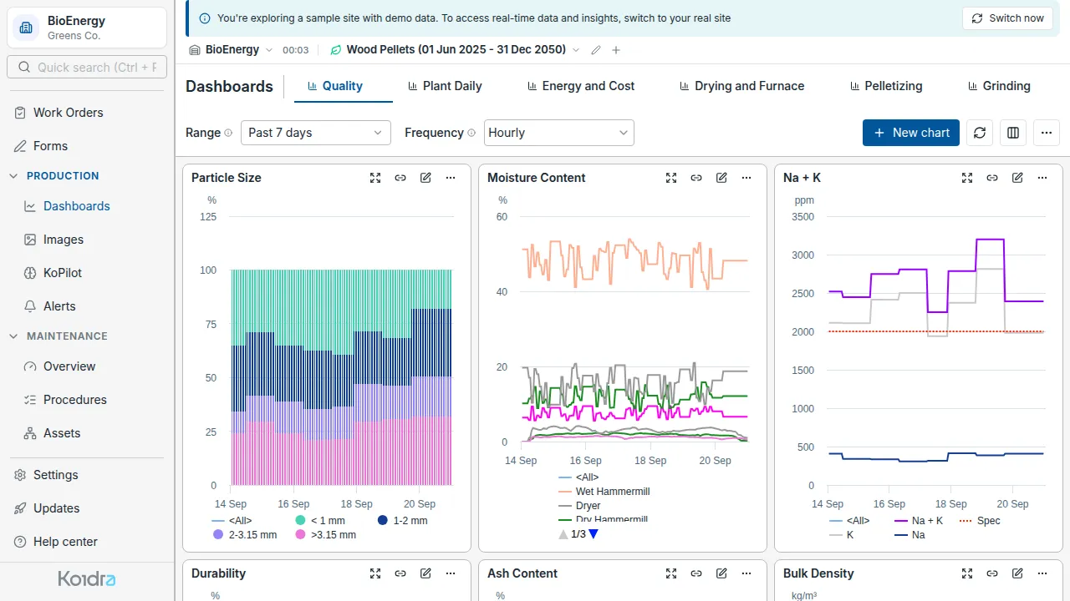This screenshot has width=1070, height=601.
Task: Switch to the Drying and Furnace tab
Action: coord(741,86)
